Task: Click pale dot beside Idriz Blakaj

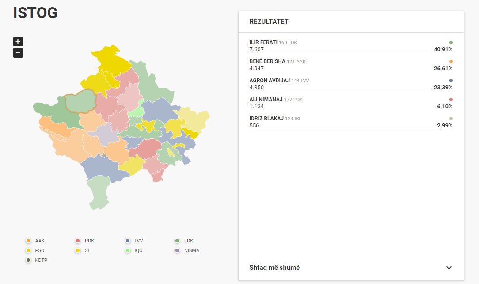Action: pos(451,118)
